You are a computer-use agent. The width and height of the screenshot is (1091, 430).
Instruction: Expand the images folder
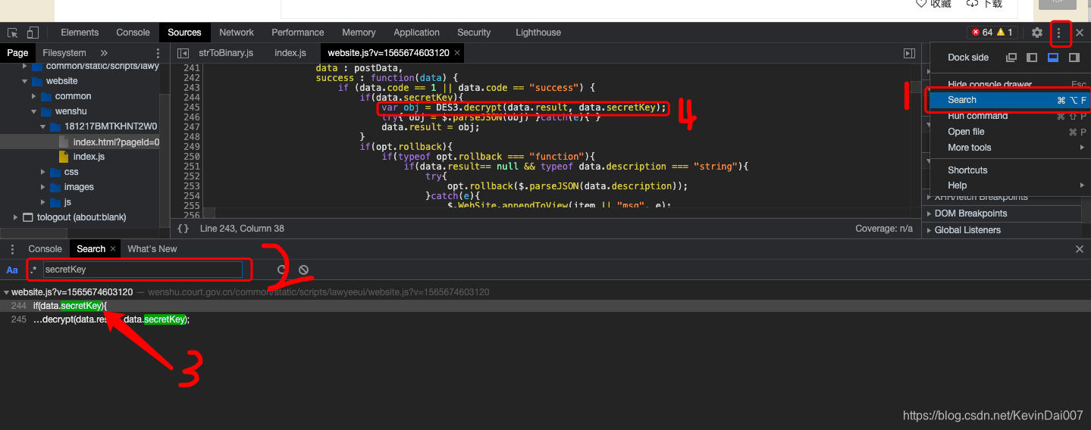point(43,187)
